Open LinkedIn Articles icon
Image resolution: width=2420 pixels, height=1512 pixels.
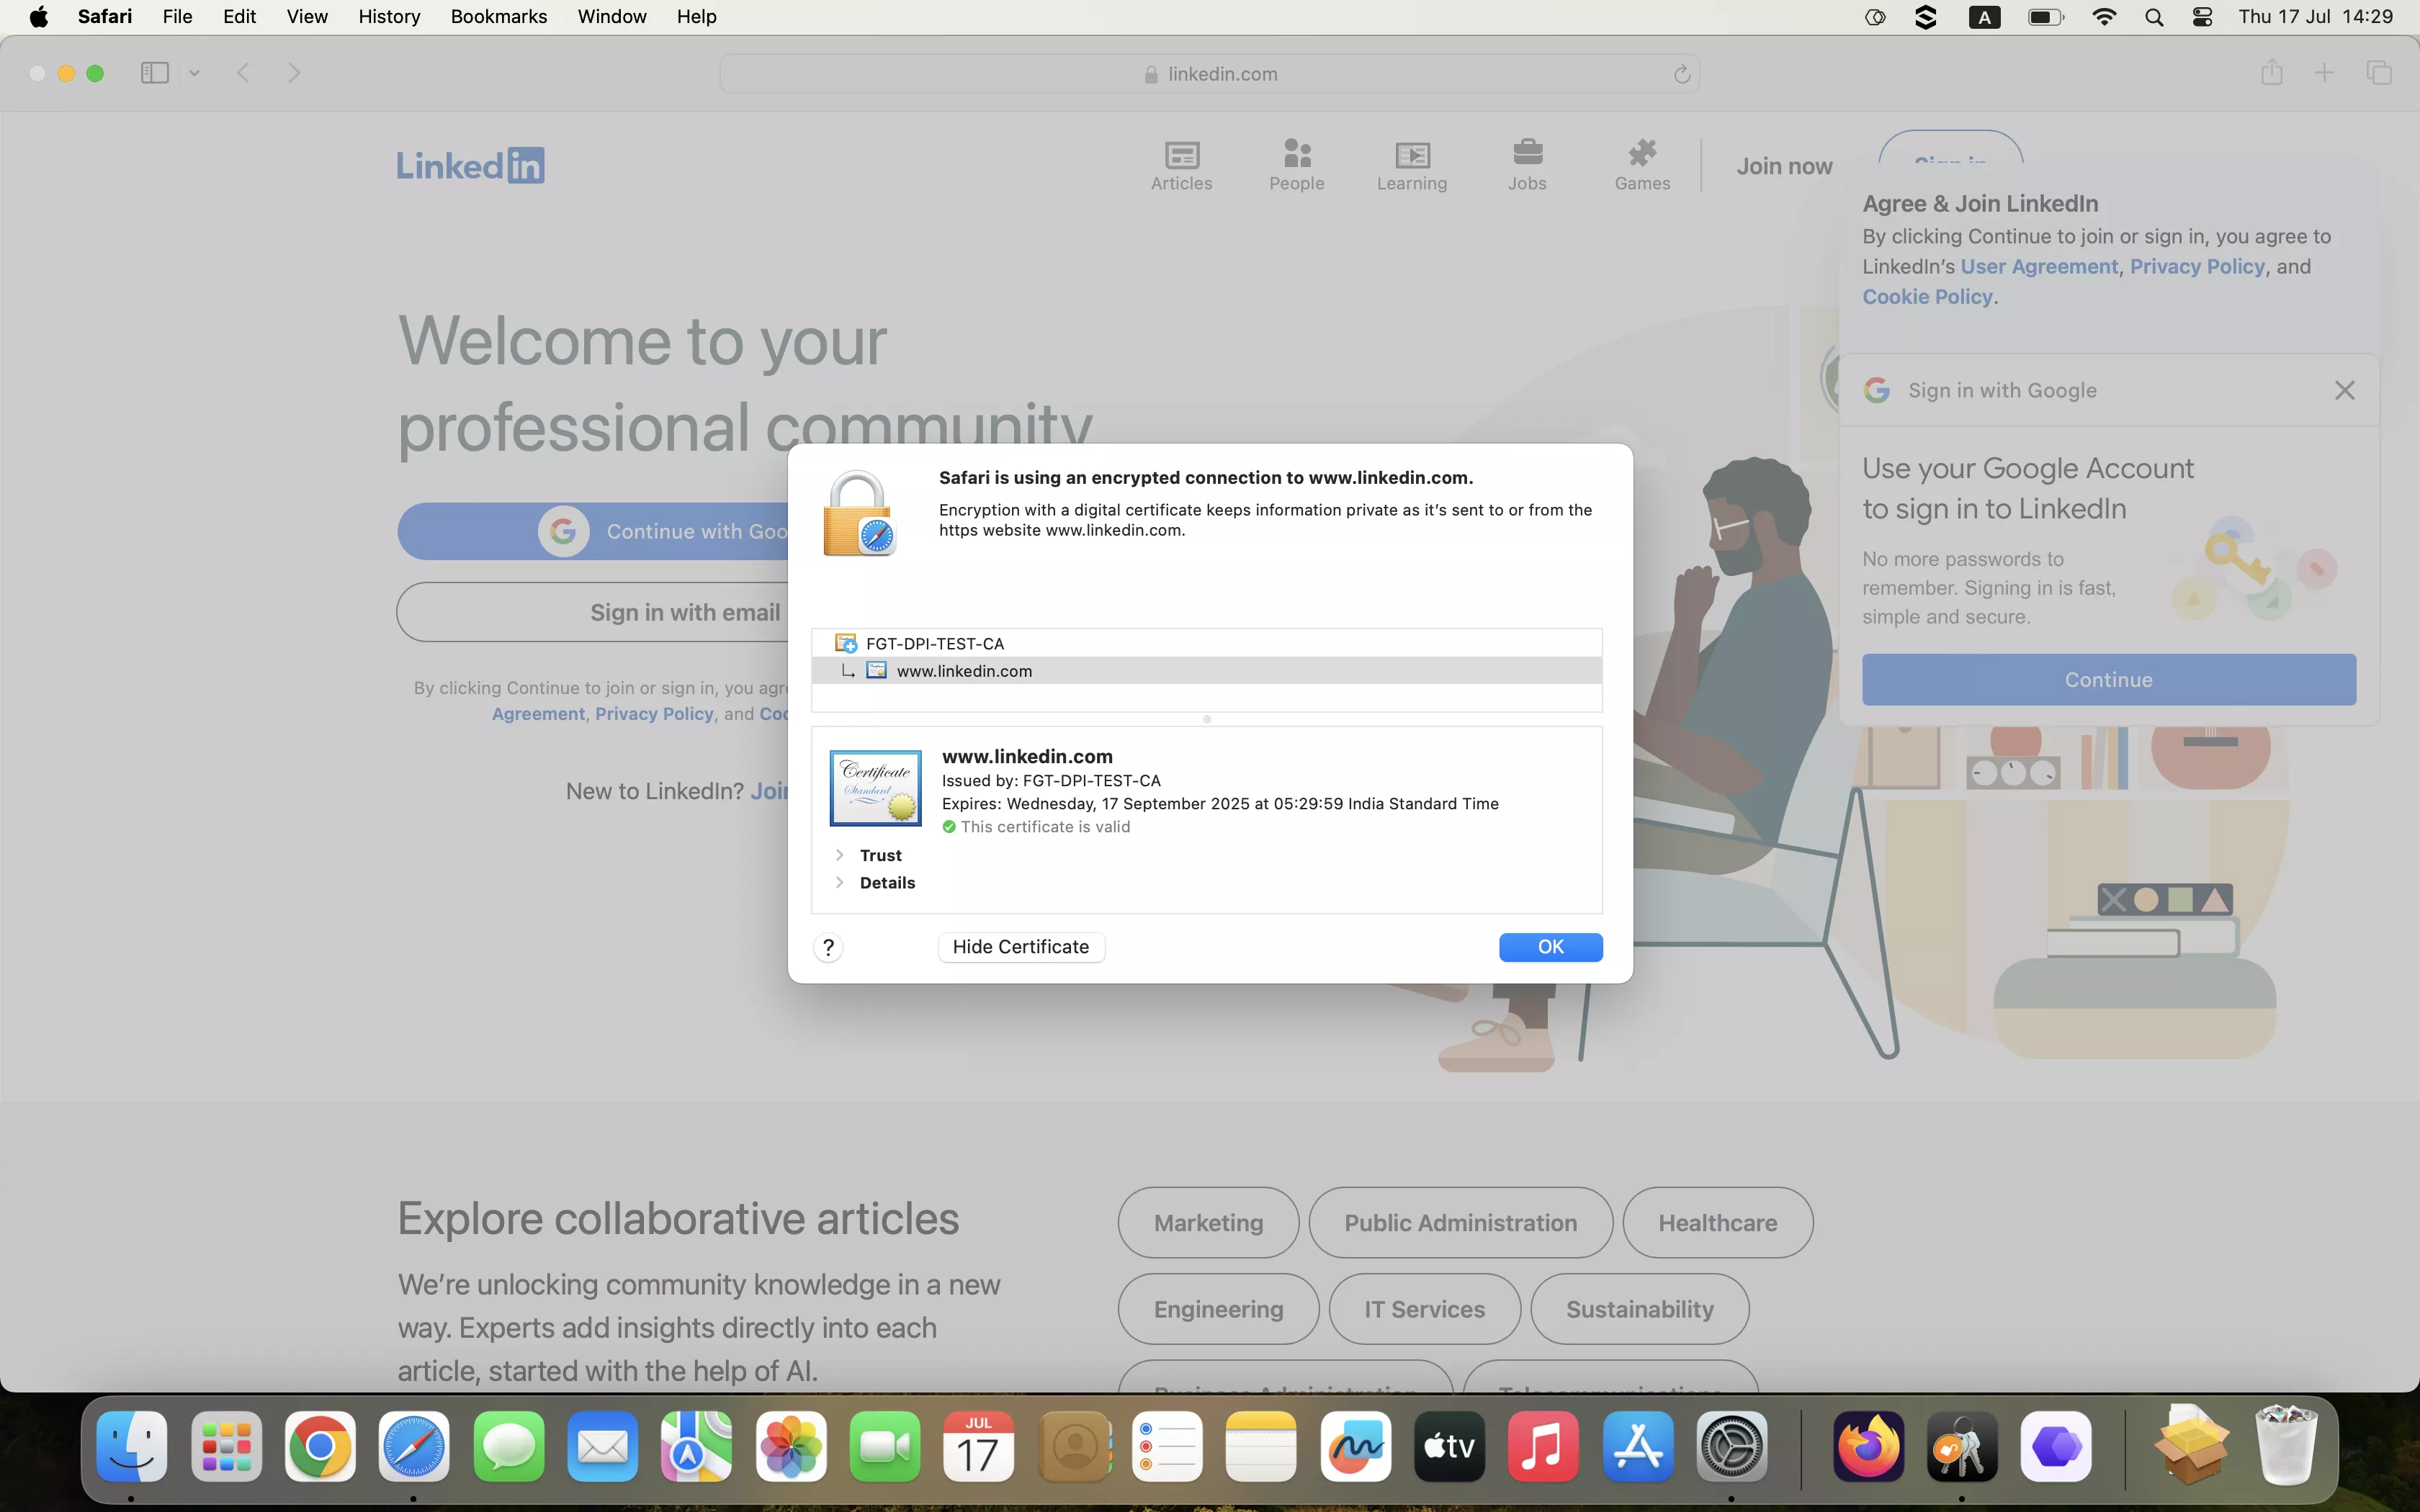click(x=1182, y=165)
